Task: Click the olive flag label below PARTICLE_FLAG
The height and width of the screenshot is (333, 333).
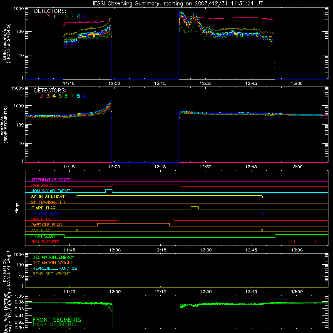Action: click(41, 231)
